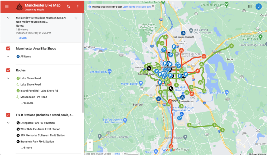Image resolution: width=267 pixels, height=155 pixels.
Task: Click the Google My Maps logo
Action: (175, 149)
